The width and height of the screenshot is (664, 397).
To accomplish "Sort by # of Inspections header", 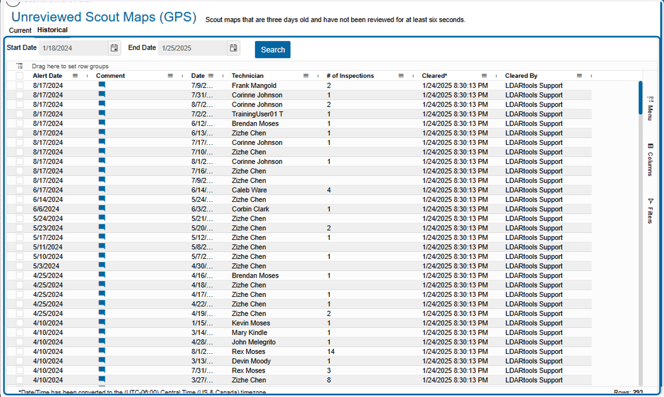I will click(x=350, y=76).
